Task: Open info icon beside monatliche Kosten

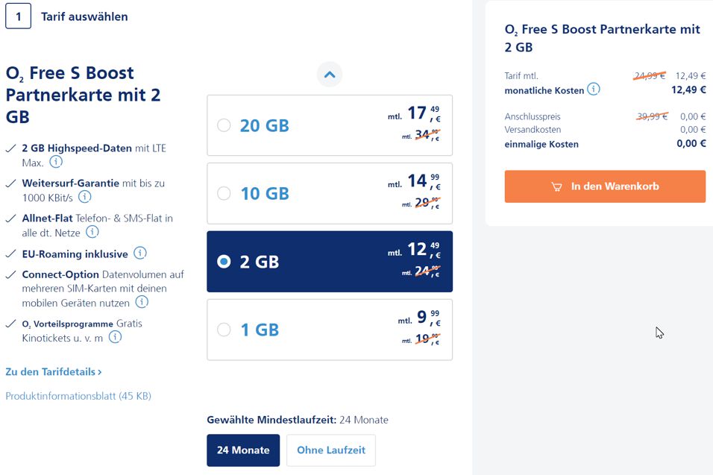Action: tap(593, 89)
